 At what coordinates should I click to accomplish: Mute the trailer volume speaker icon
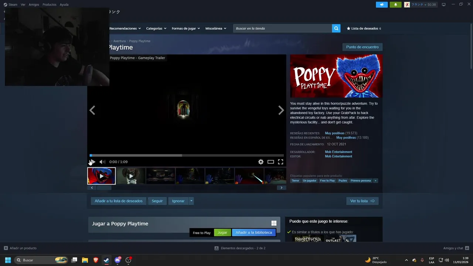pyautogui.click(x=102, y=162)
